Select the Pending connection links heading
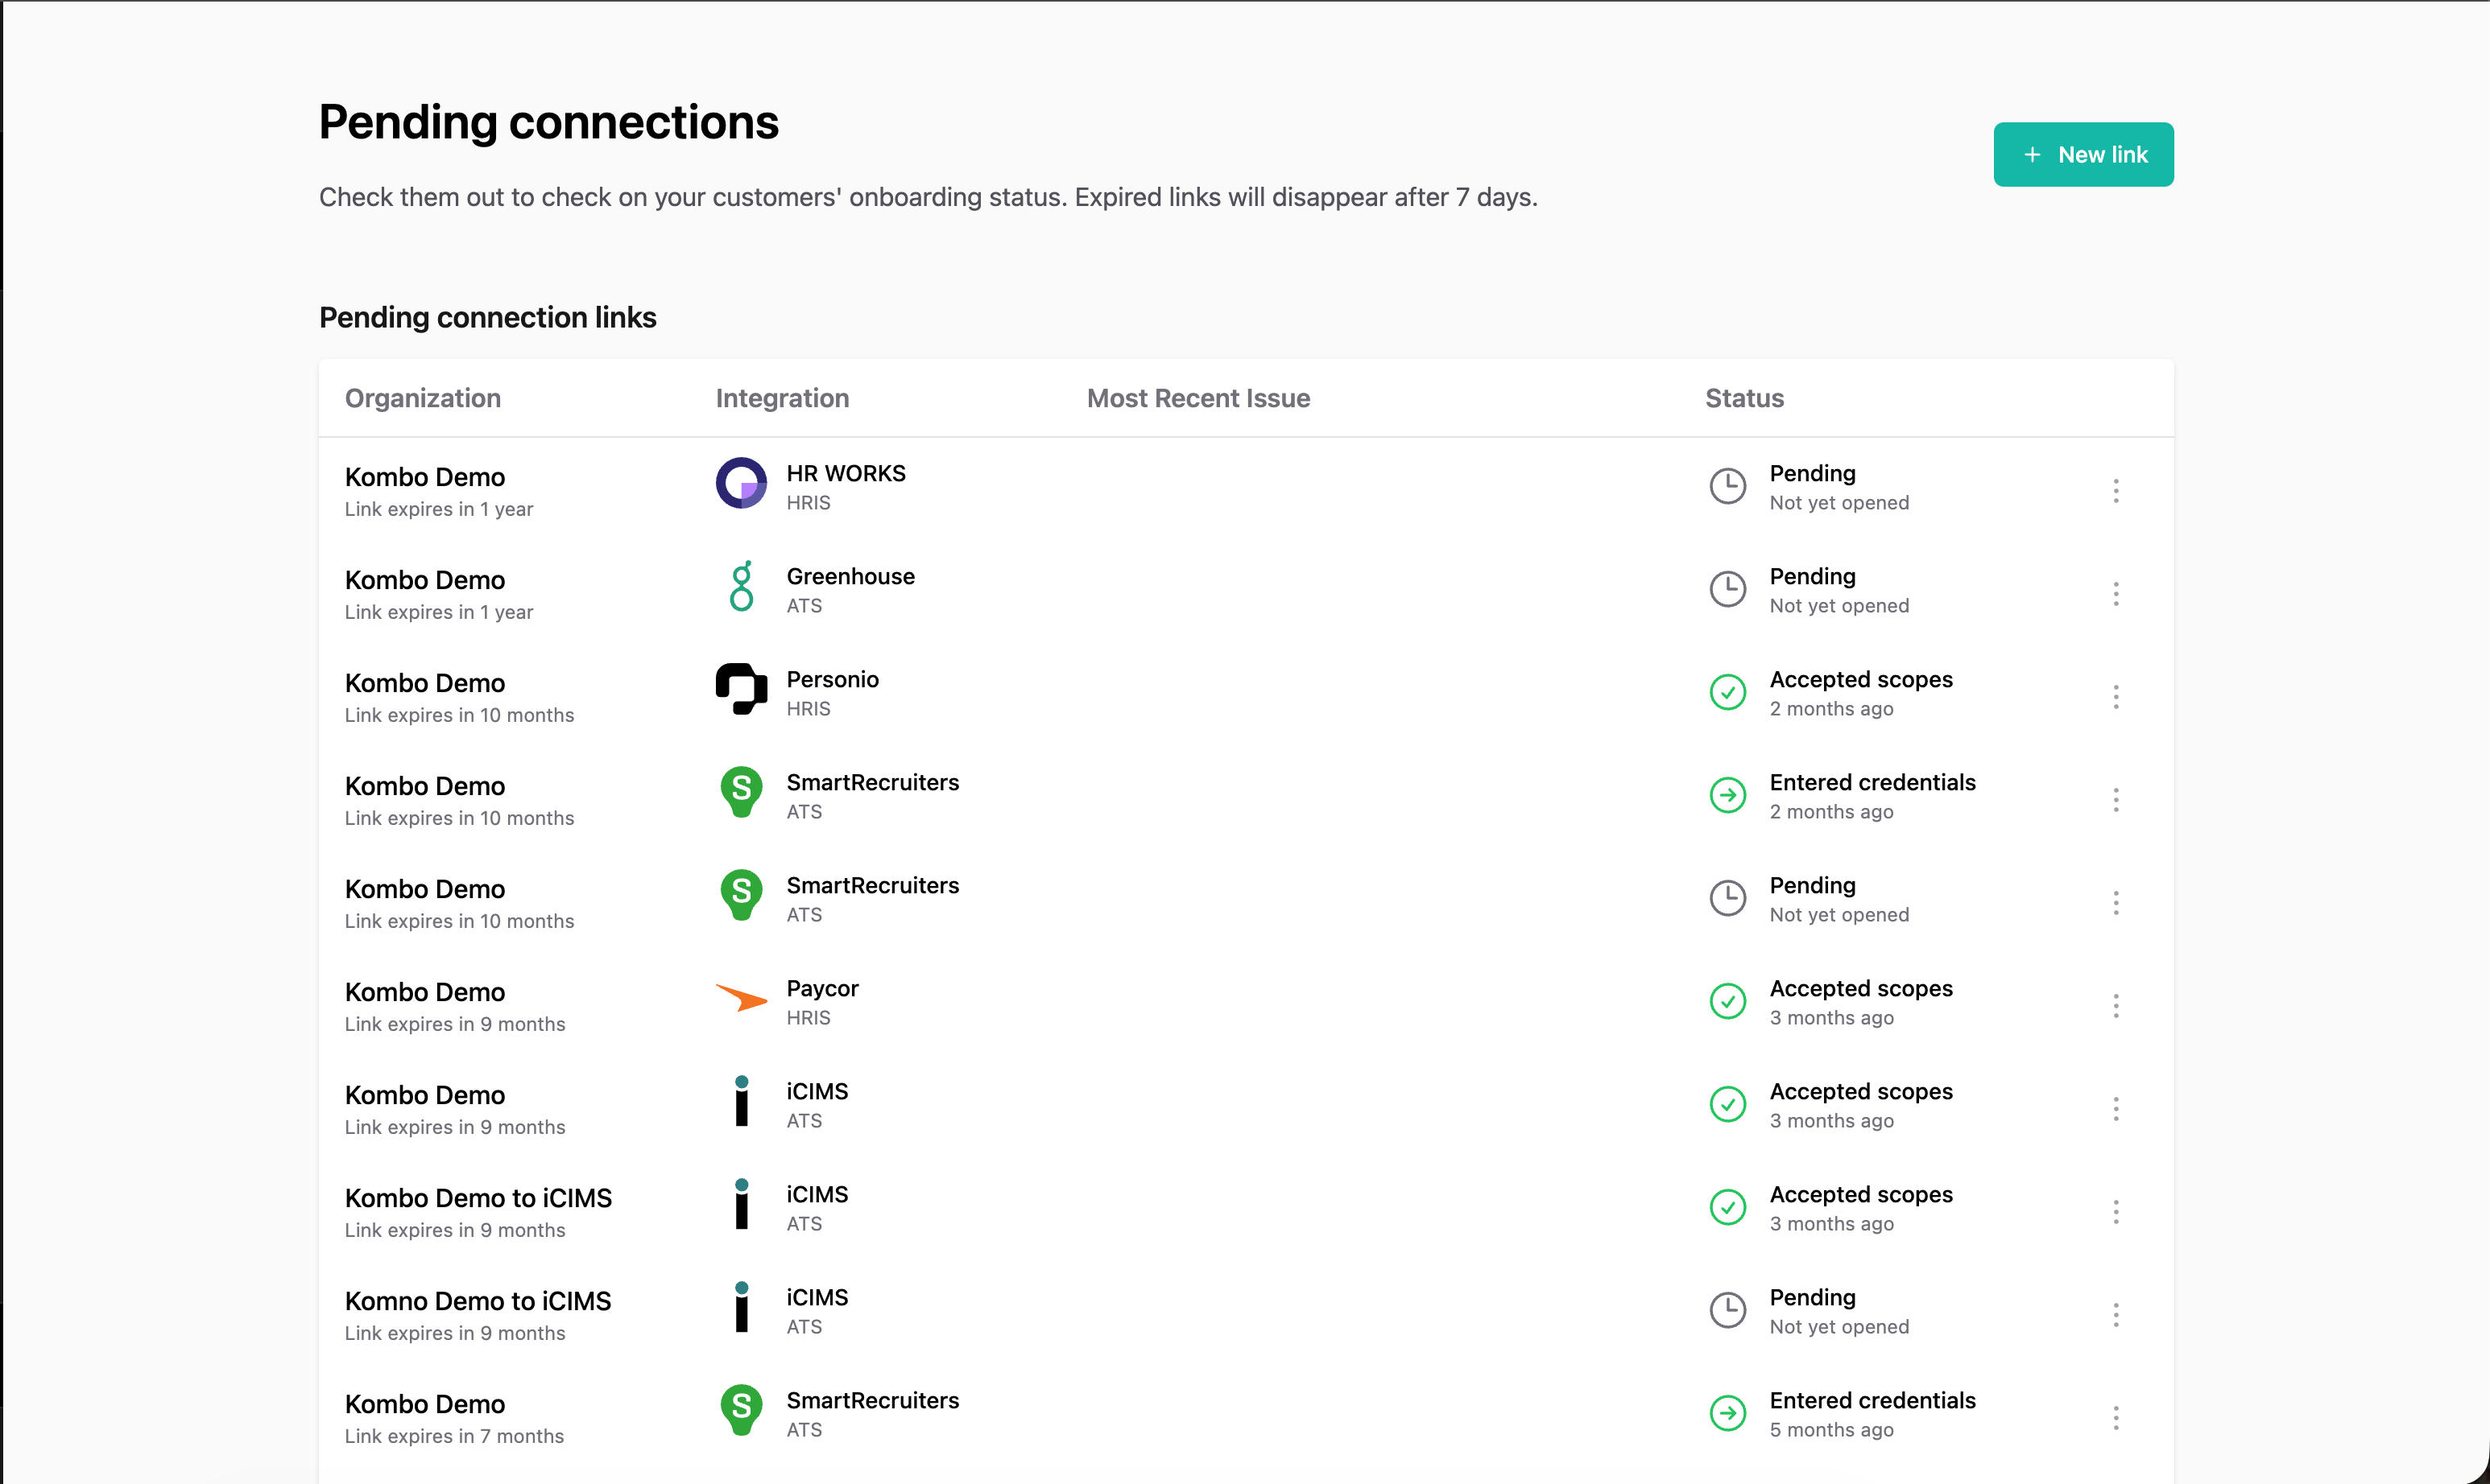 [487, 317]
